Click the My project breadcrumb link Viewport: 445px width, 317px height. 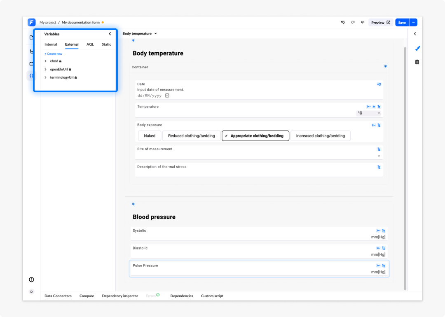click(x=48, y=22)
